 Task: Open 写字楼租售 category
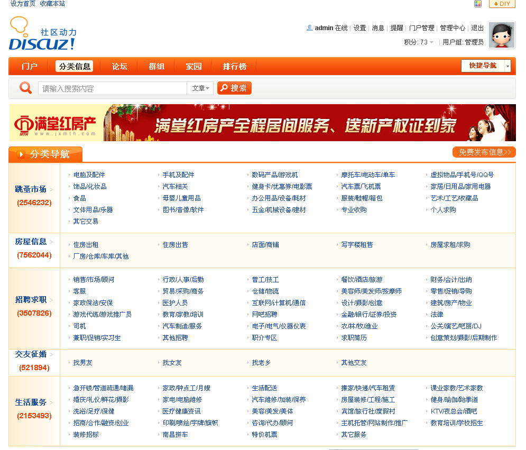coord(357,245)
